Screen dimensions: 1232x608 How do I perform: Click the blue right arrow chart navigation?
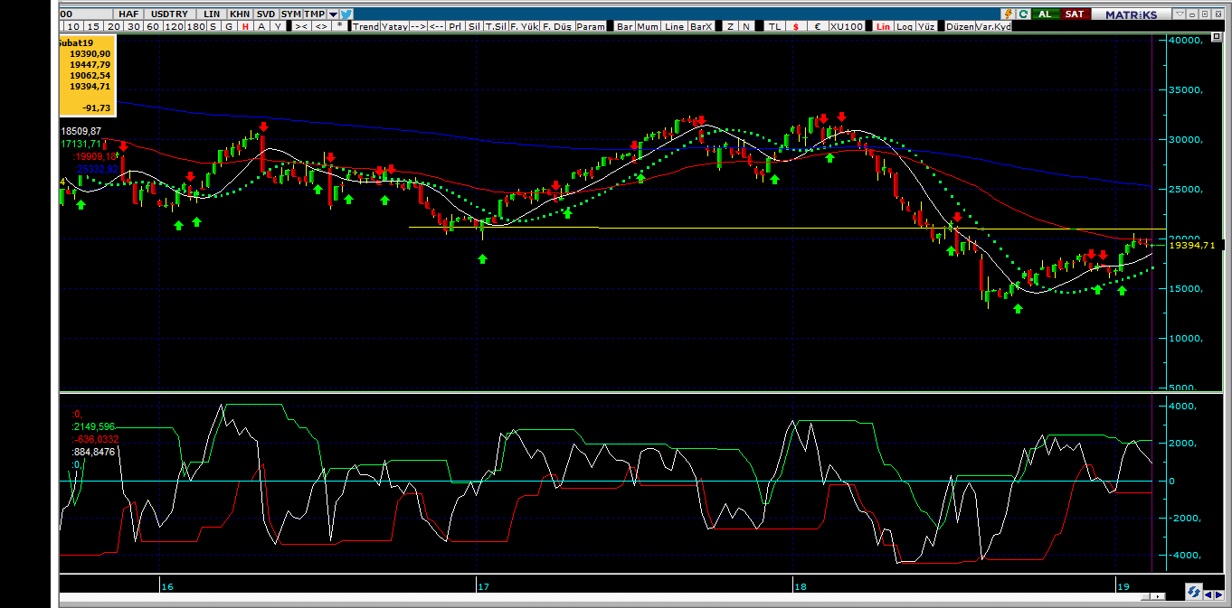[1219, 594]
